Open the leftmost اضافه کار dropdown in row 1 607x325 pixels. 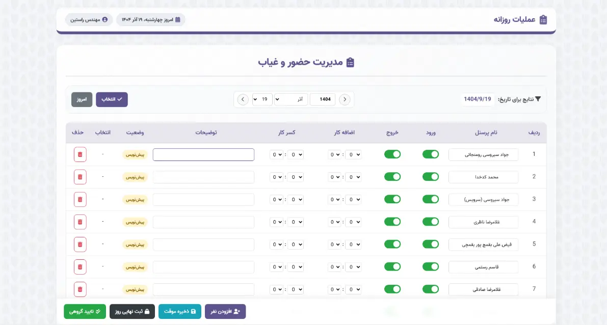[334, 154]
